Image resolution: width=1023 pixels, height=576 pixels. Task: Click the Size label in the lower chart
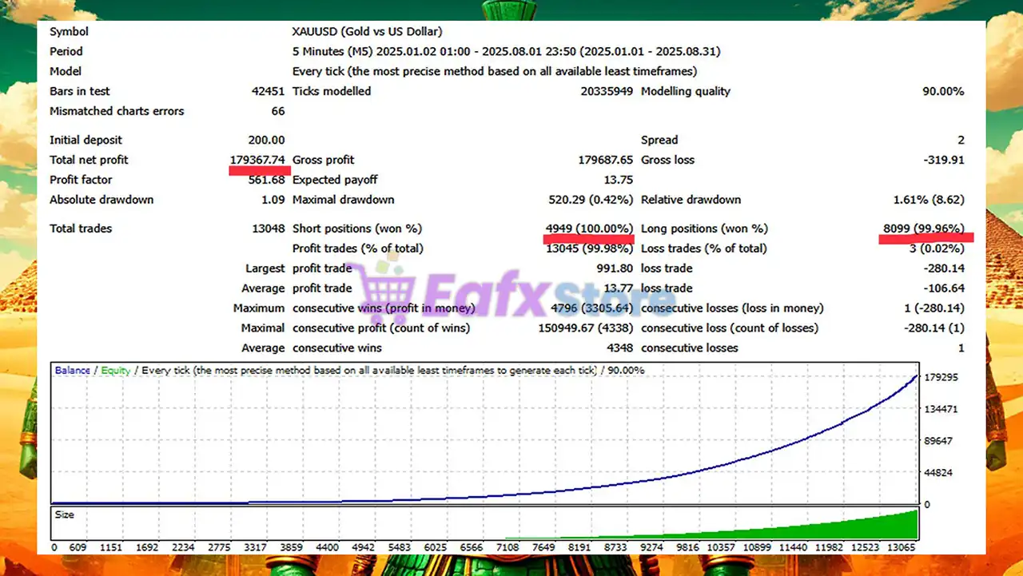[64, 514]
